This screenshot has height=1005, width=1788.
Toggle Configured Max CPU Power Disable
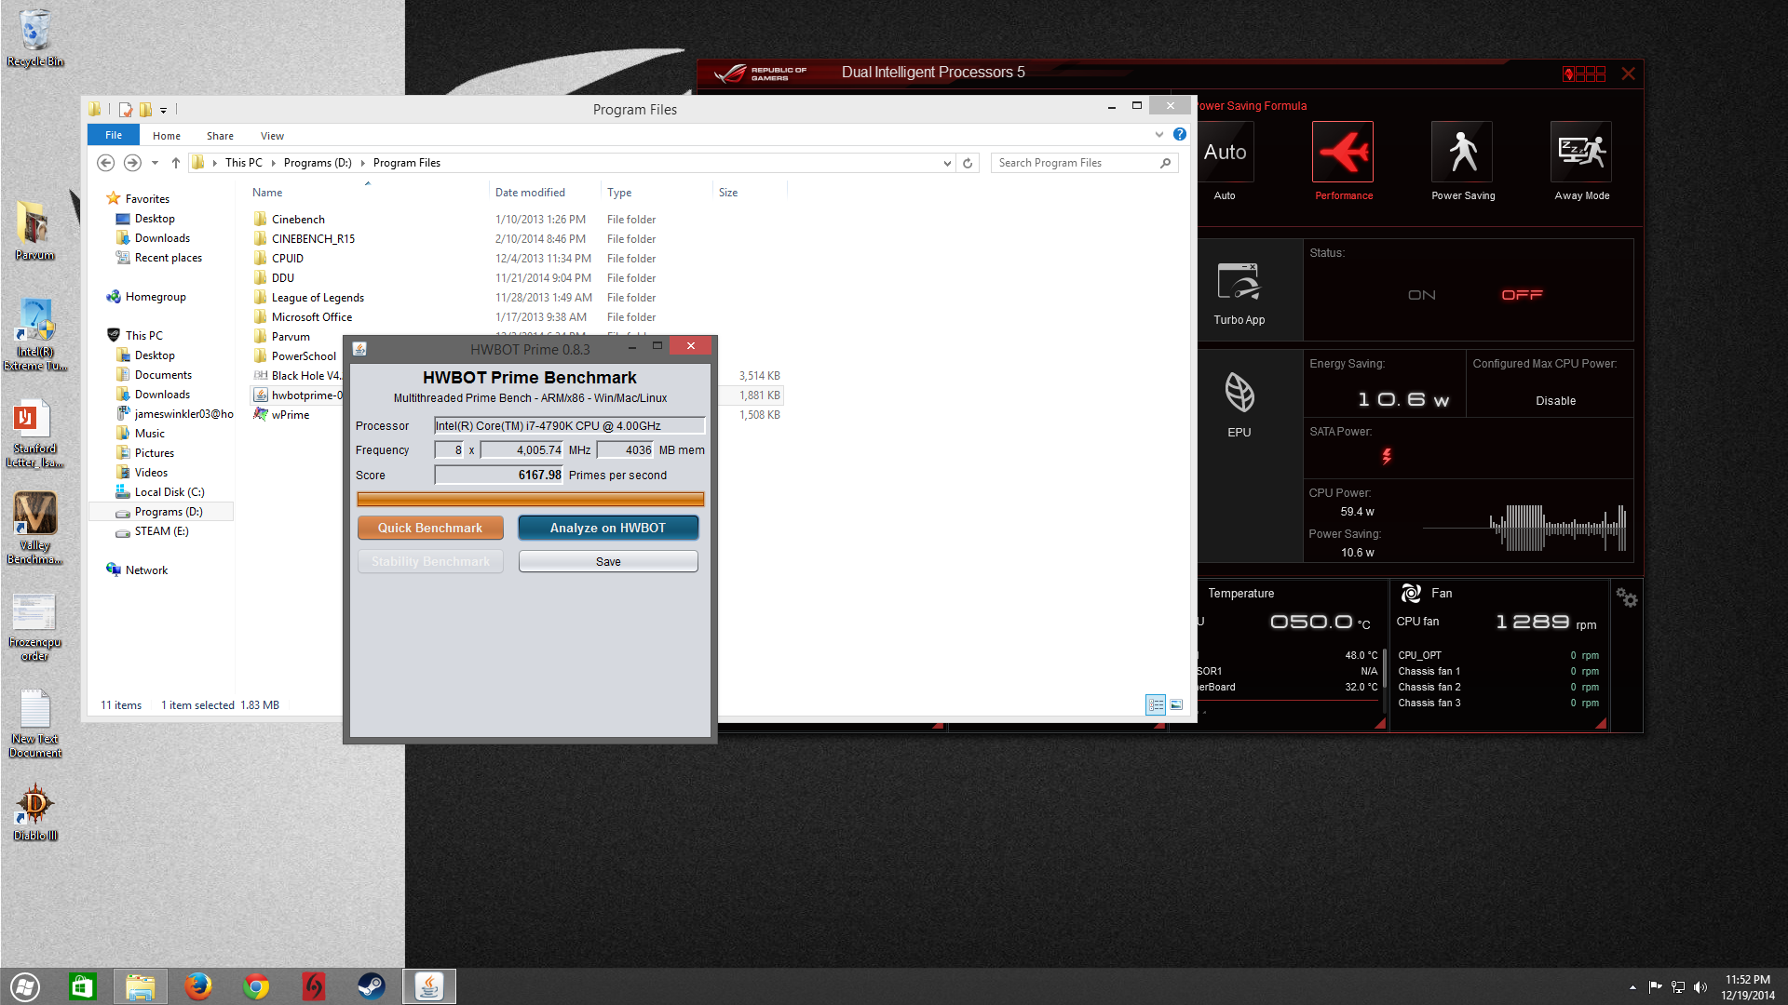[1555, 401]
